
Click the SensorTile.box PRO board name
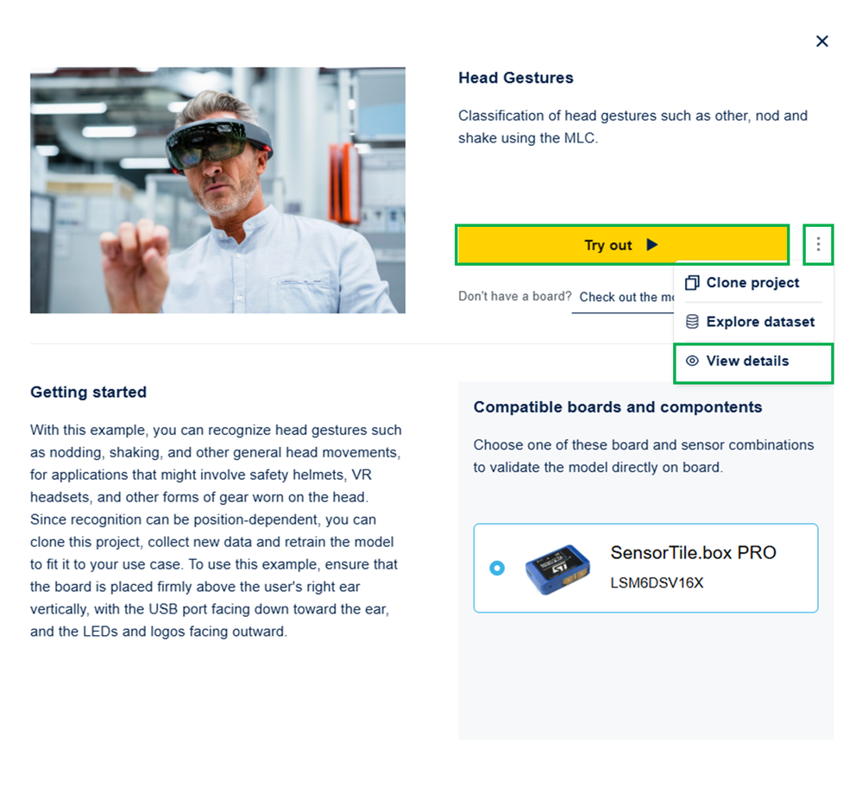693,553
